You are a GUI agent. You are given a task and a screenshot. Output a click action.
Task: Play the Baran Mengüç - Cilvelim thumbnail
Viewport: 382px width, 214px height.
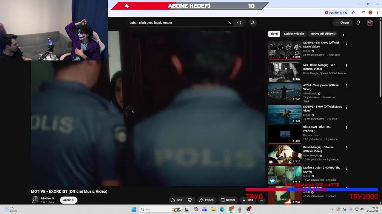(x=285, y=155)
